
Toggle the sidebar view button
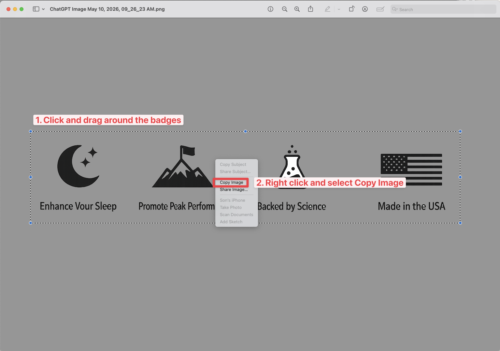[x=36, y=9]
